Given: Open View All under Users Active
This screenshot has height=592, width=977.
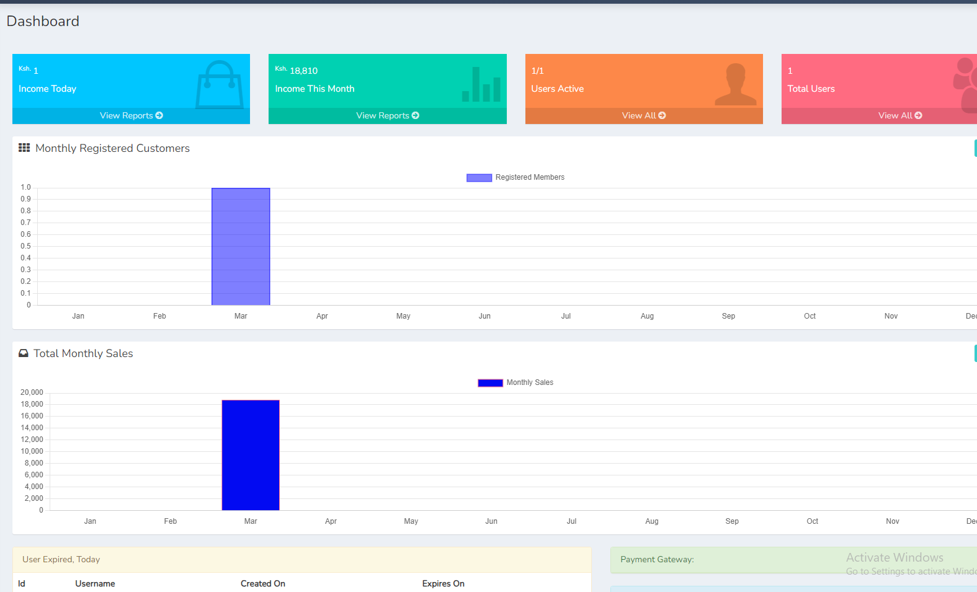Looking at the screenshot, I should click(x=643, y=116).
